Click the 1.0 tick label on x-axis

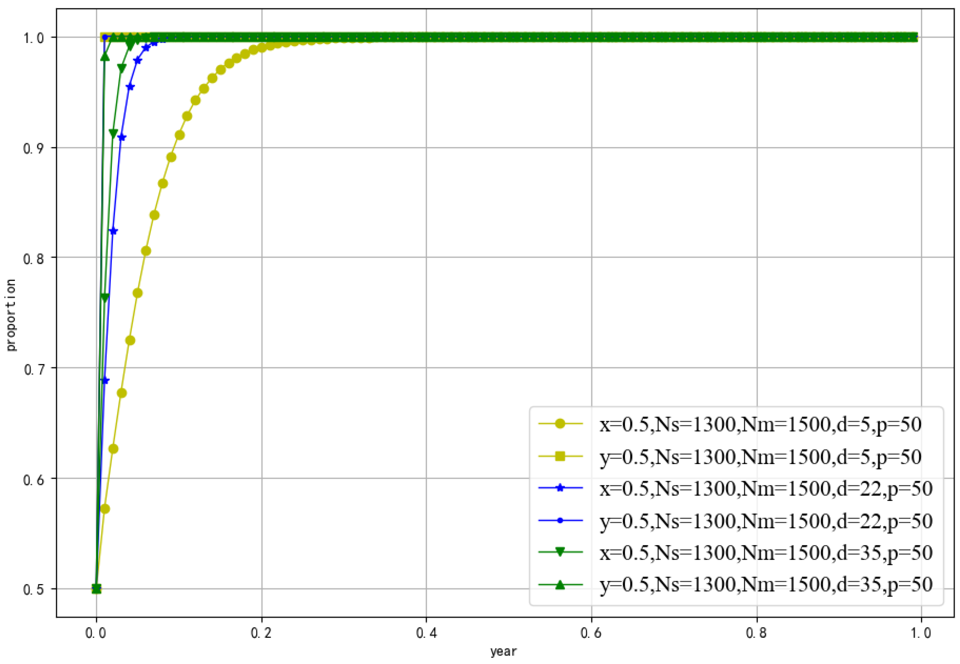coord(921,633)
